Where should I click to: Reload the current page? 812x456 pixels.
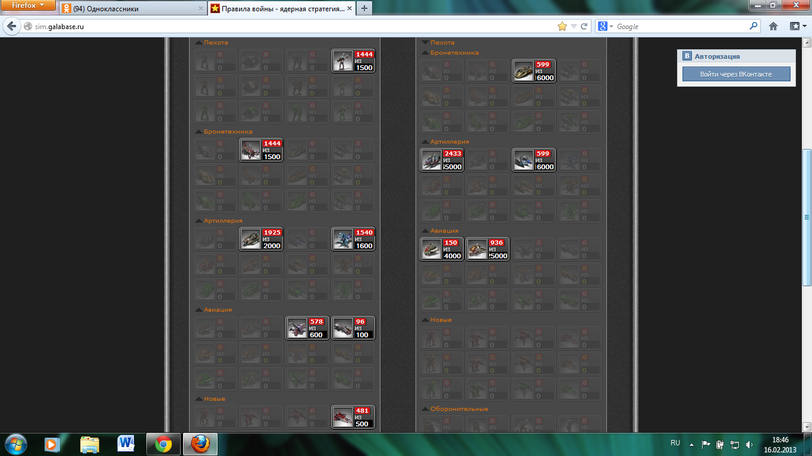[584, 26]
